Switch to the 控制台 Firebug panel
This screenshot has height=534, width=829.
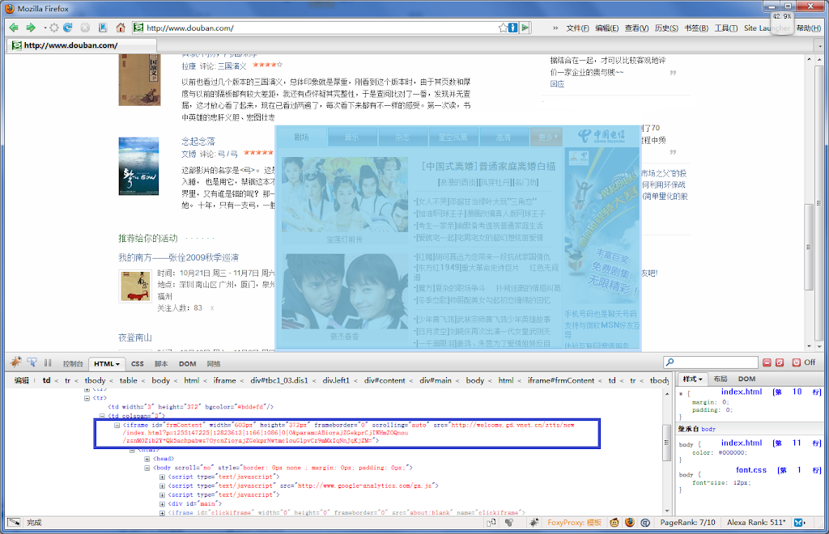point(73,363)
